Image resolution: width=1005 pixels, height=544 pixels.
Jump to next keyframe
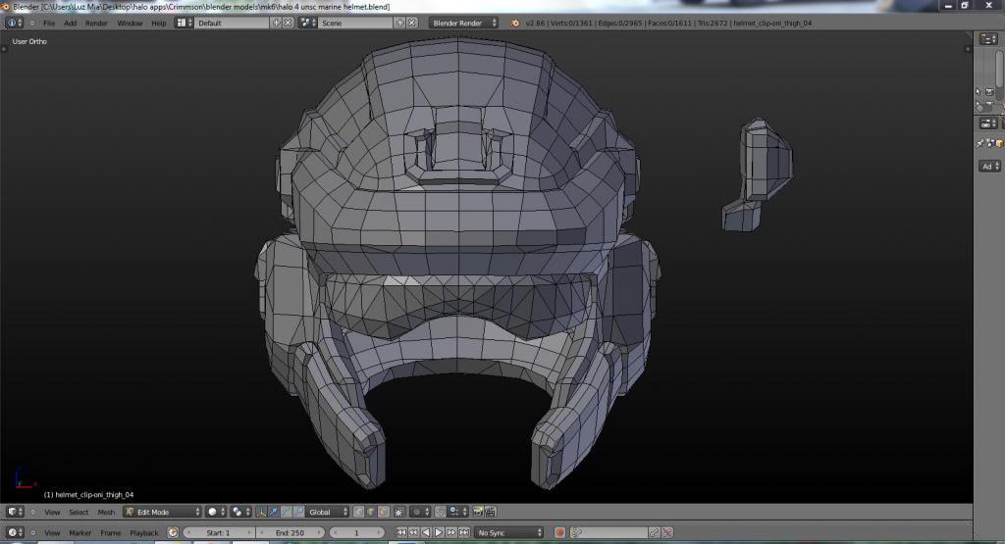point(451,532)
